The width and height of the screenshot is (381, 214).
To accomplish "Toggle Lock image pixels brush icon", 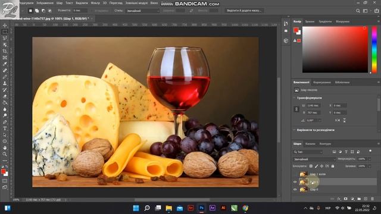I will (x=316, y=166).
